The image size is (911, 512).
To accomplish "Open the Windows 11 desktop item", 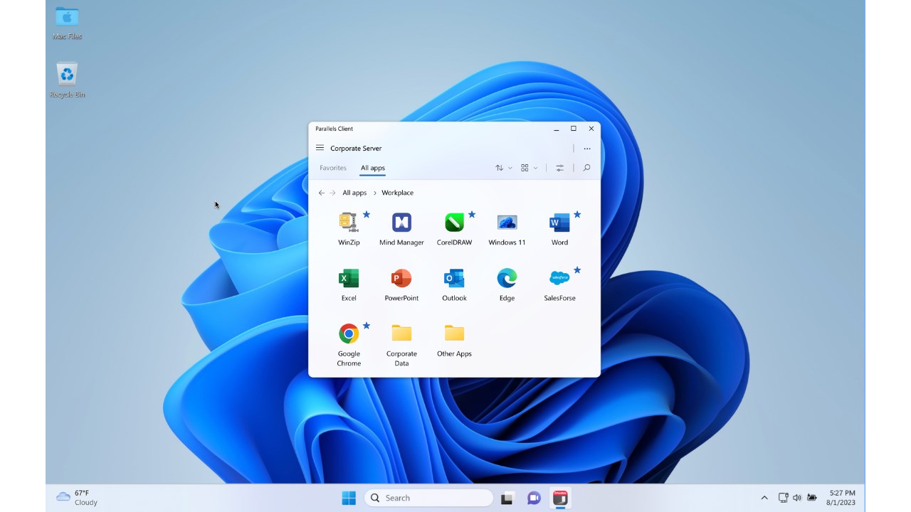I will pos(507,229).
